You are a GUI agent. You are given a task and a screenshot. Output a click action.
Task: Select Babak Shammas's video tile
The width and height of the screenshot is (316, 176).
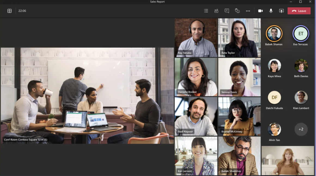click(x=240, y=156)
